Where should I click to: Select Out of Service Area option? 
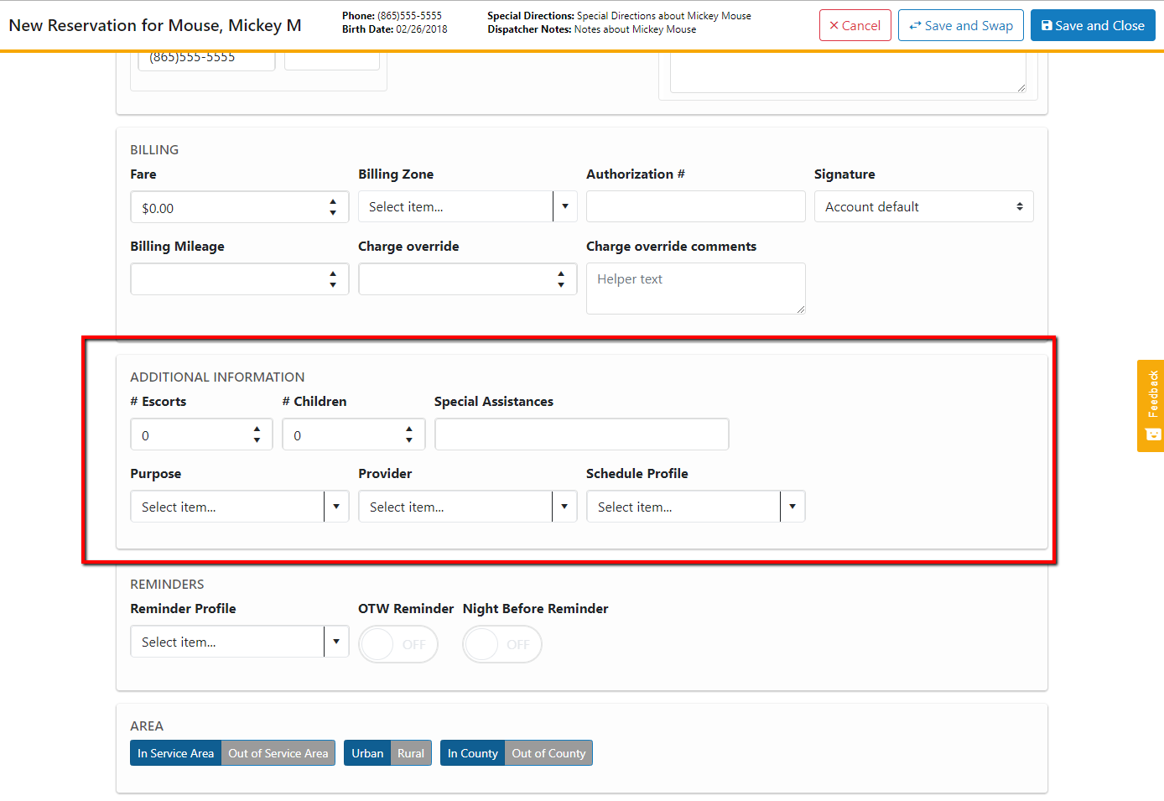pyautogui.click(x=278, y=753)
